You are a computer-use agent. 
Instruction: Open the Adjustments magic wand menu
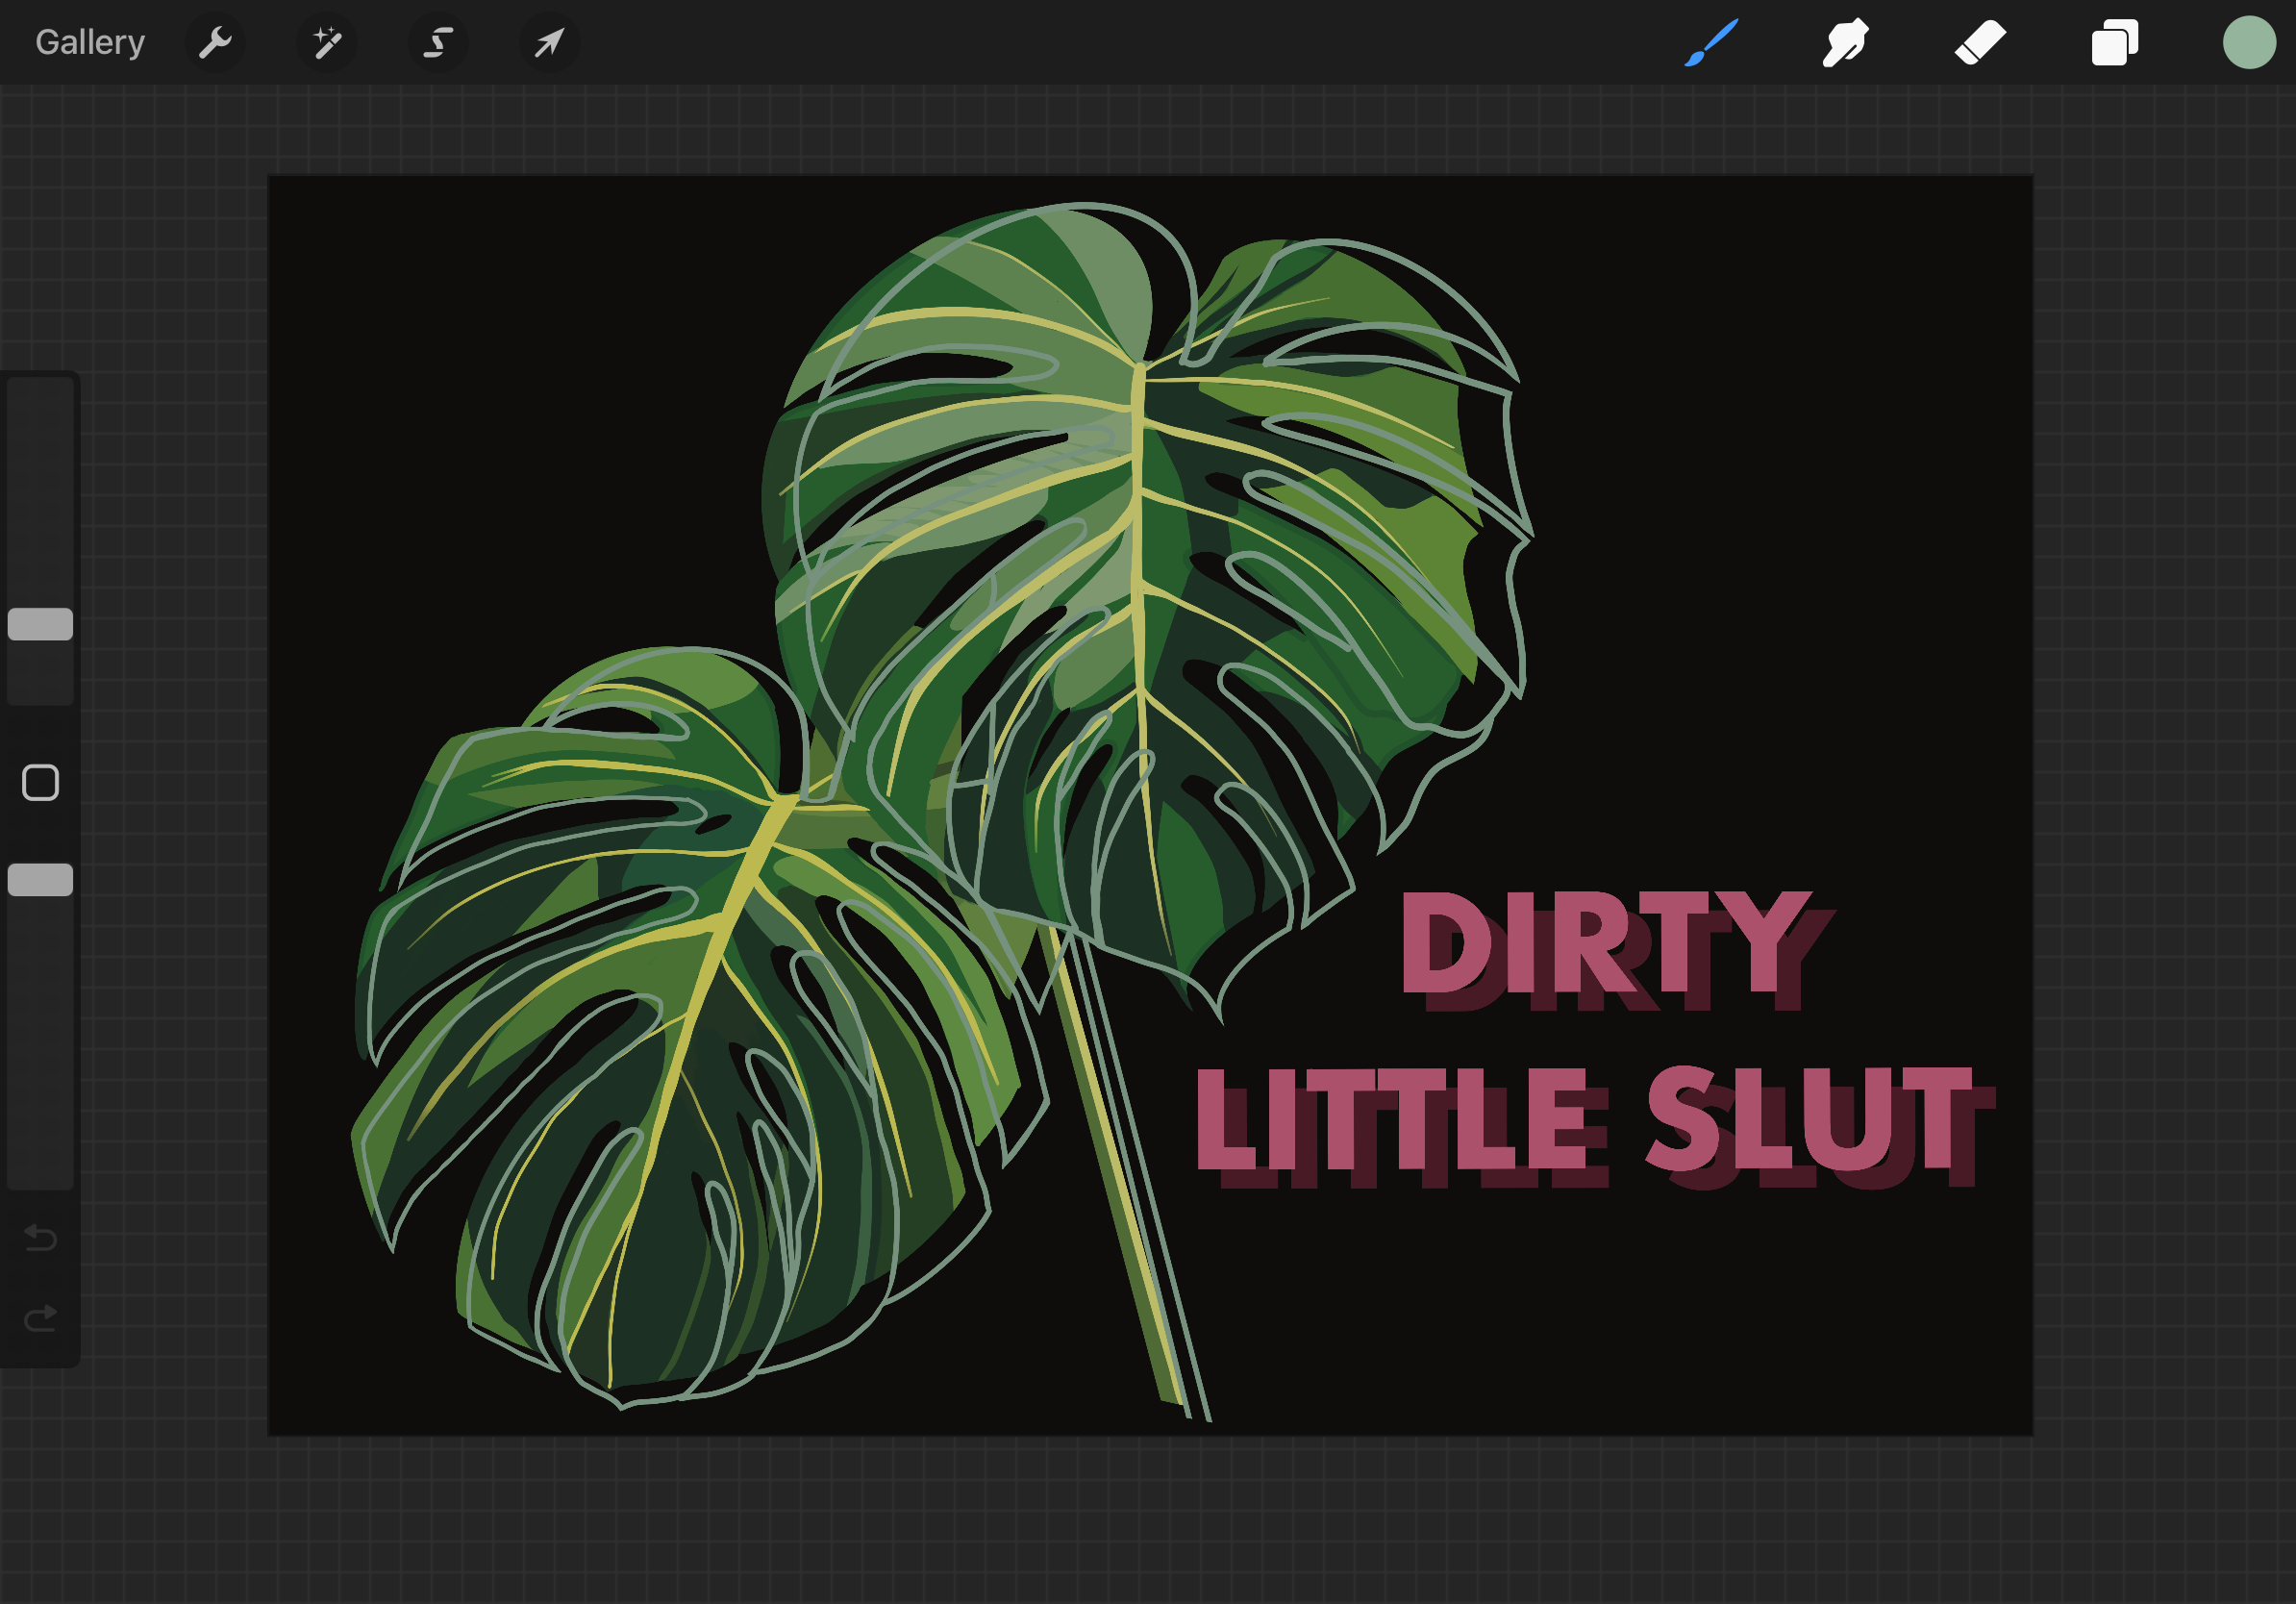tap(327, 43)
